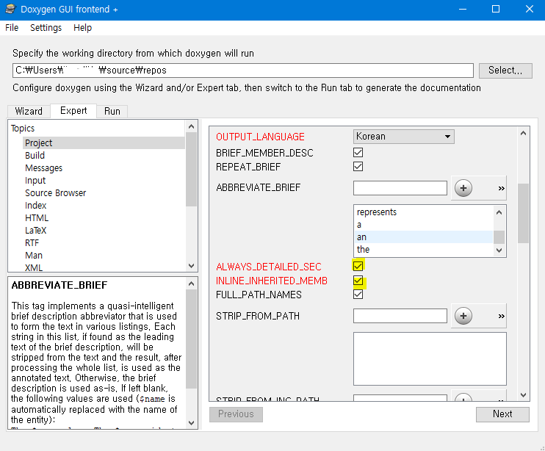Select Messages topic
This screenshot has height=451, width=545.
[x=44, y=167]
